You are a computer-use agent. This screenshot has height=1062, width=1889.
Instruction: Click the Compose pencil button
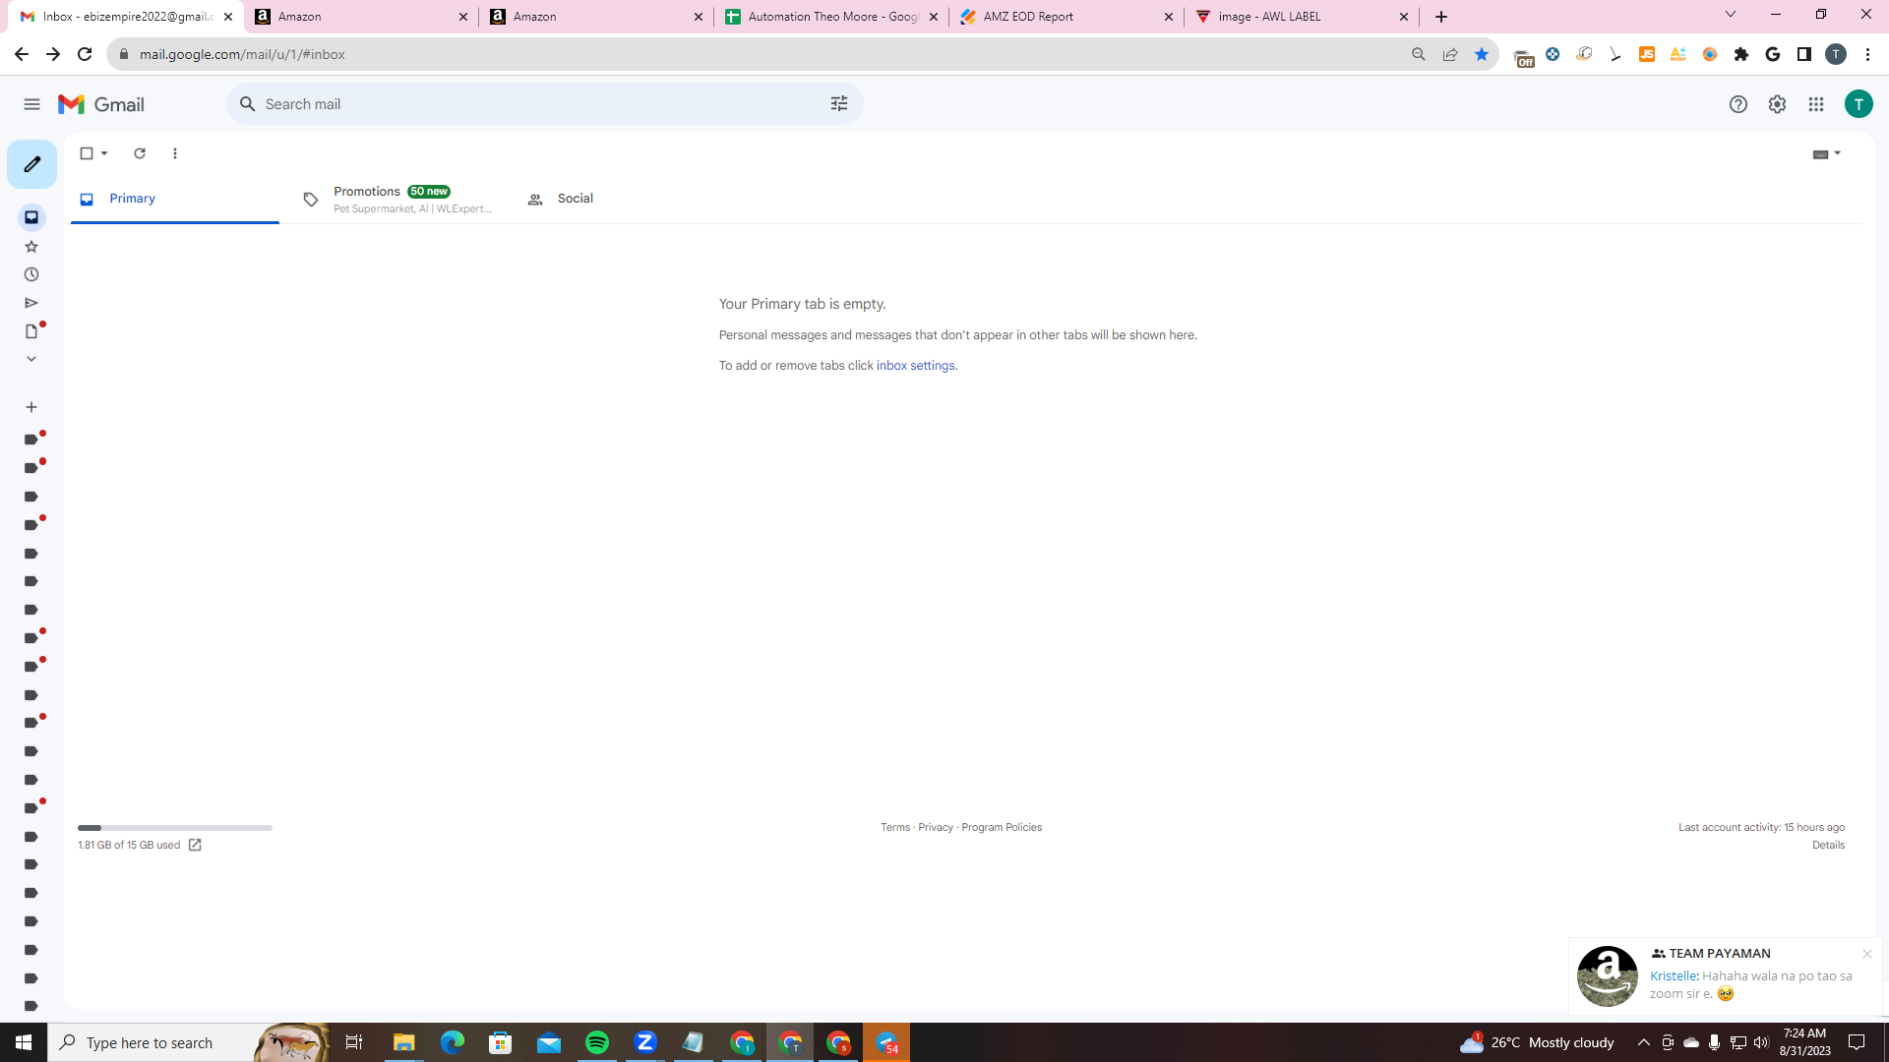click(31, 164)
